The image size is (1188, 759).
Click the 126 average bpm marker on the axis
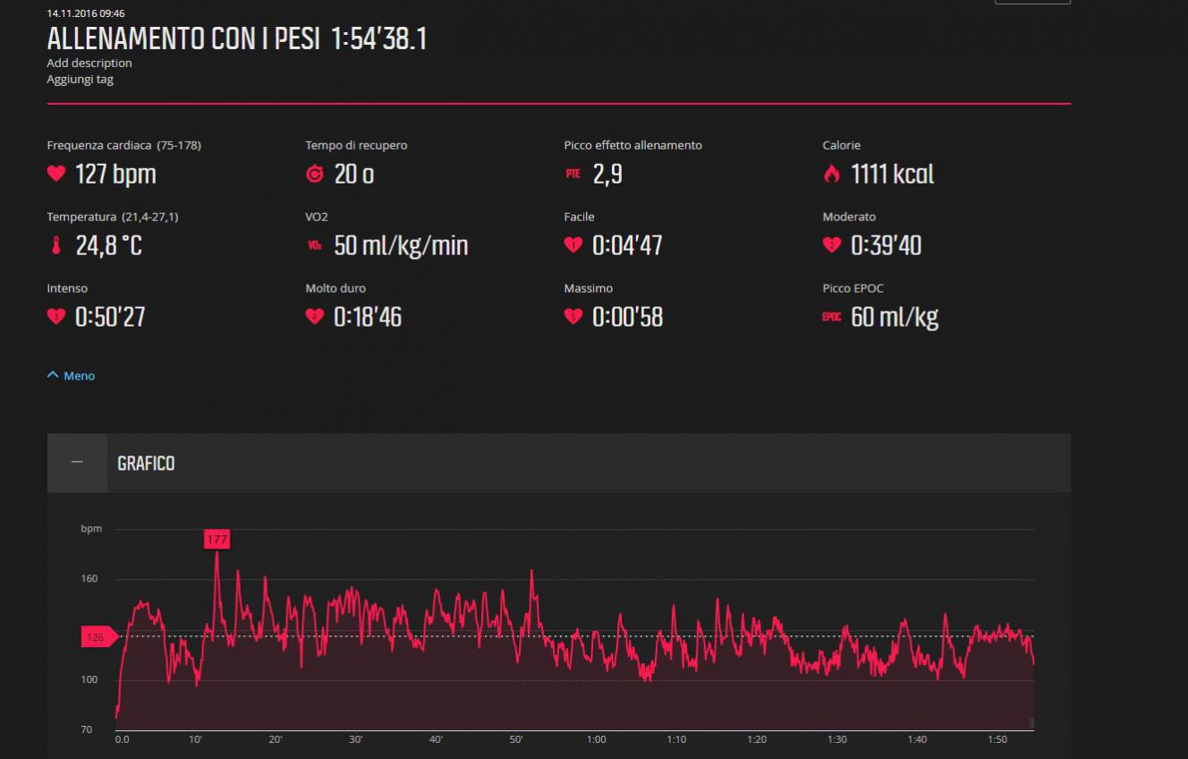click(x=97, y=637)
